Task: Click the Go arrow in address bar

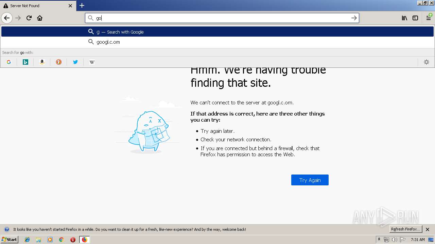Action: click(354, 18)
